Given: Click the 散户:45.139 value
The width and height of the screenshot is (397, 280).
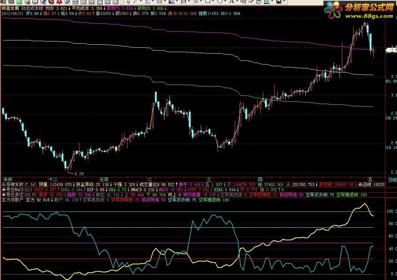Looking at the screenshot, I should click(66, 200).
